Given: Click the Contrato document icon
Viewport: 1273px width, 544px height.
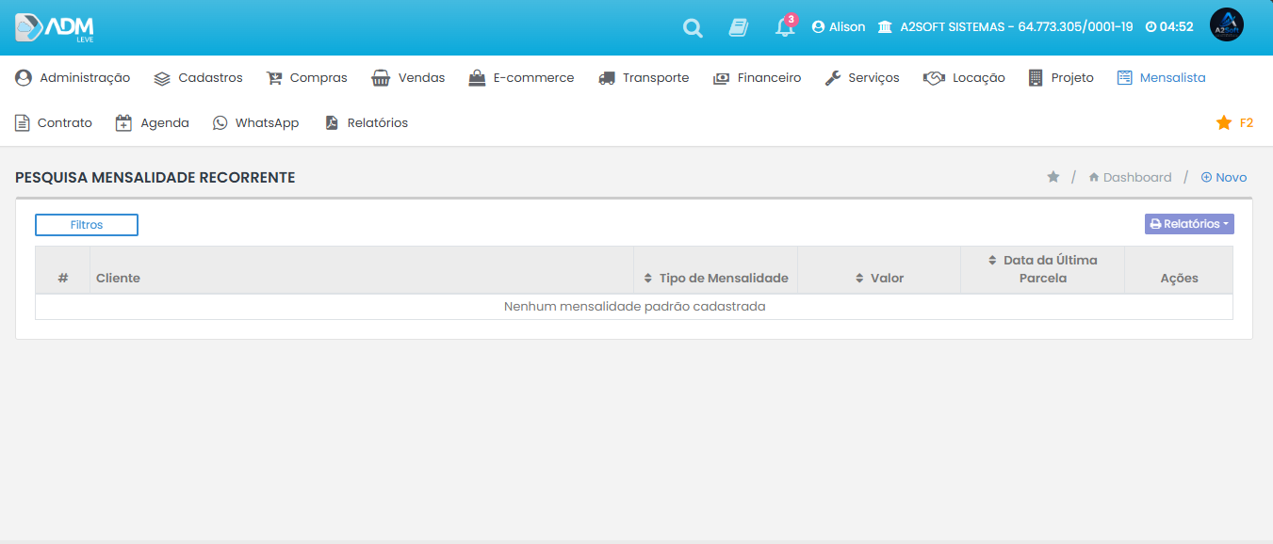Looking at the screenshot, I should click(x=23, y=122).
